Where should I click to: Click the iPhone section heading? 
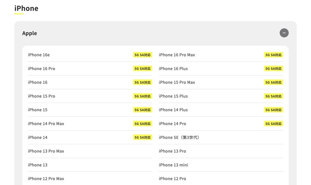26,8
